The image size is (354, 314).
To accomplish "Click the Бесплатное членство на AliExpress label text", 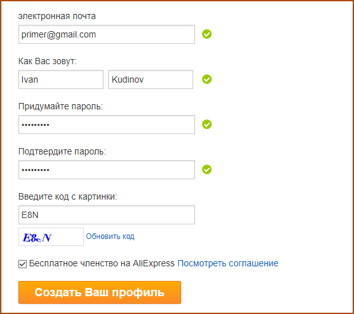I will click(x=102, y=263).
